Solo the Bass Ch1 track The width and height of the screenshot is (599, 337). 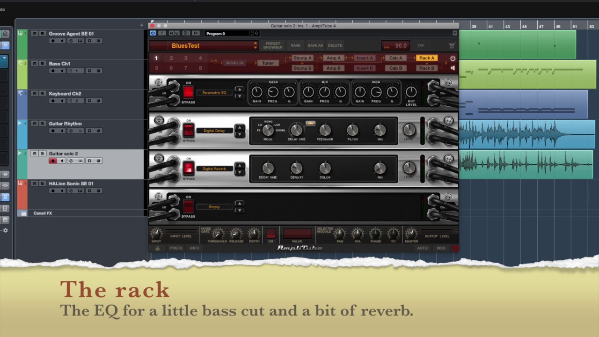pos(42,64)
